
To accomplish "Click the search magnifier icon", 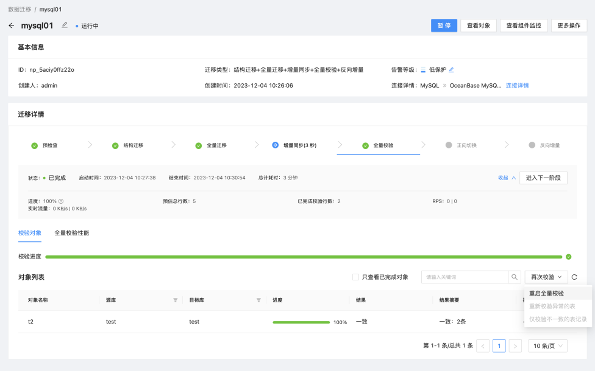I will pyautogui.click(x=514, y=277).
